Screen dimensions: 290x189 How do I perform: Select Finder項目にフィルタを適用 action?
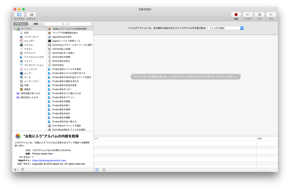70,69
